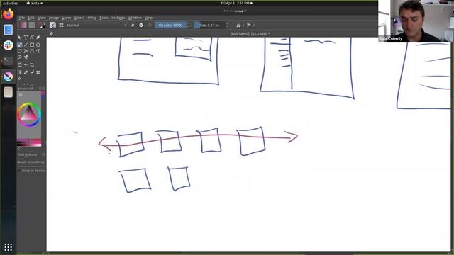Select the Rectangle tool
This screenshot has height=255, width=454.
[32, 45]
